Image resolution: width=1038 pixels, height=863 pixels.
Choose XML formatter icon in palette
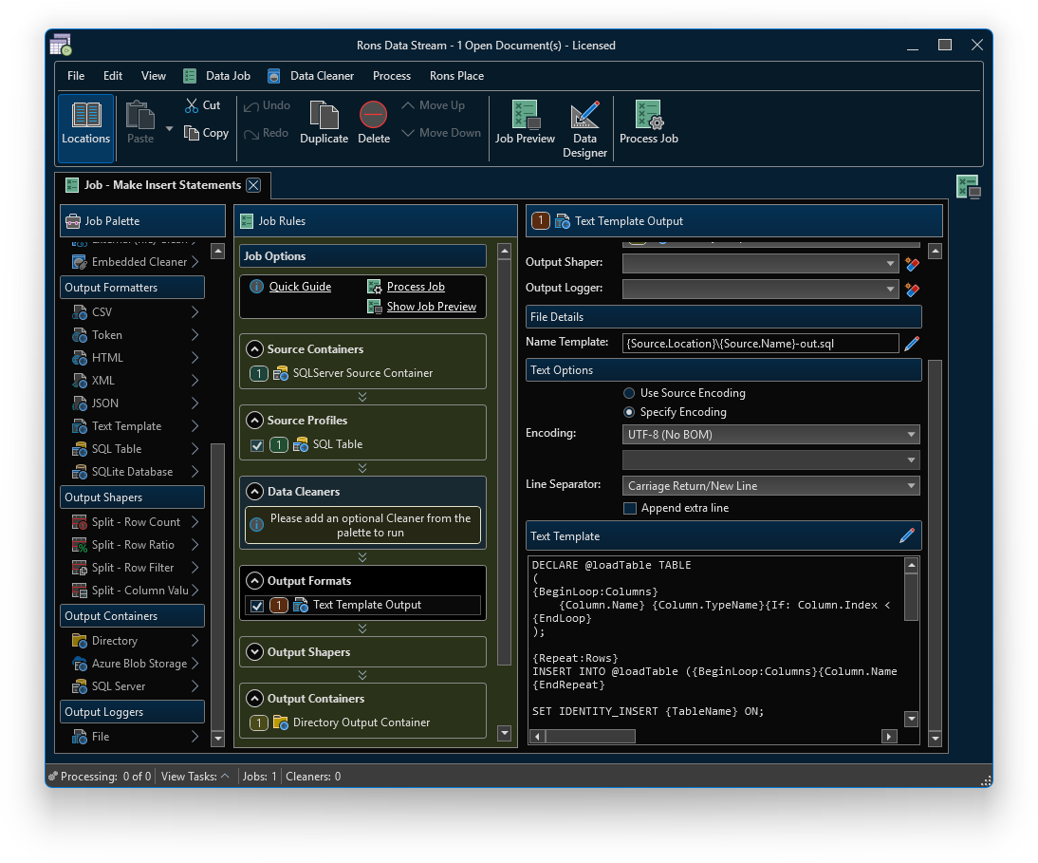(x=80, y=381)
